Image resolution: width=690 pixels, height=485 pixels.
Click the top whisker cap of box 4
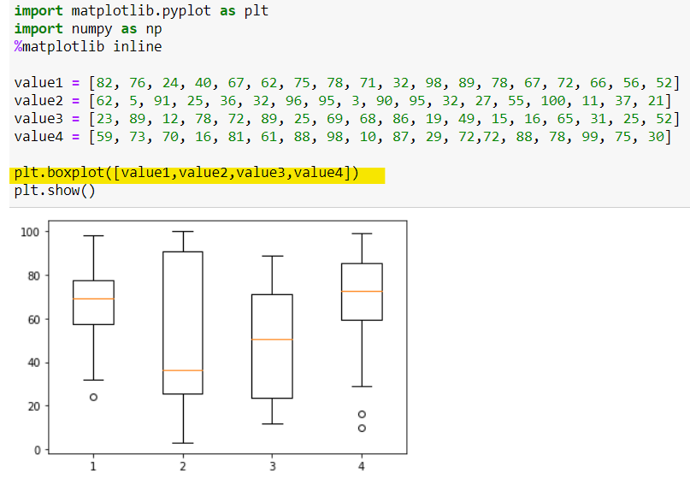pyautogui.click(x=362, y=234)
